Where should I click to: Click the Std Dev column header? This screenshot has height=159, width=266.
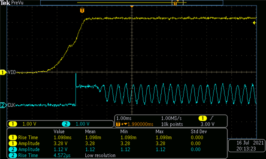click(199, 132)
